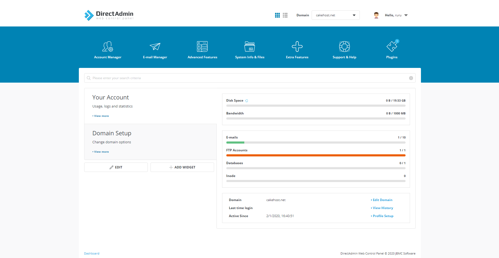499x258 pixels.
Task: Open the Plugins puzzle piece icon
Action: [392, 47]
